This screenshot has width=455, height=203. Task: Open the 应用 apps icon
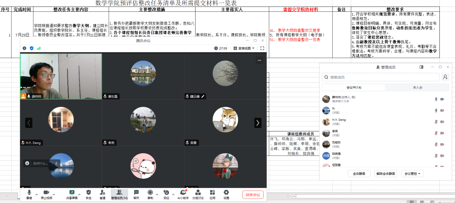click(212, 193)
